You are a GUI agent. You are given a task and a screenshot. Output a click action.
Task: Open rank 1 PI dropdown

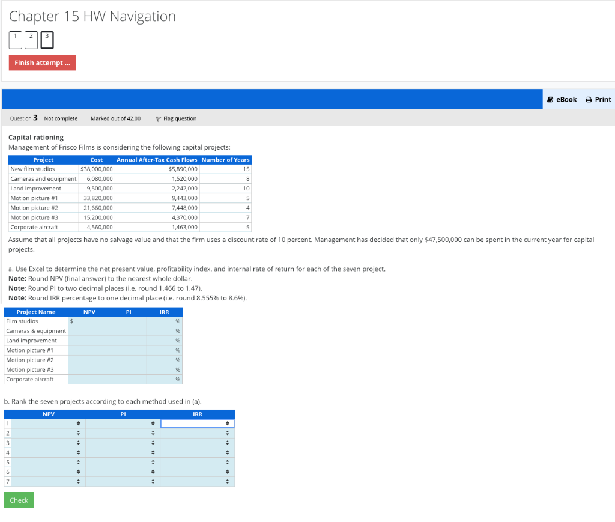tap(123, 423)
